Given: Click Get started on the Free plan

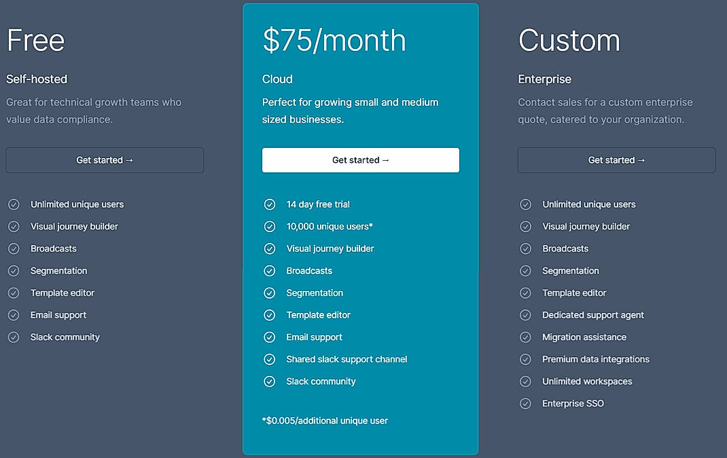Looking at the screenshot, I should [x=105, y=160].
